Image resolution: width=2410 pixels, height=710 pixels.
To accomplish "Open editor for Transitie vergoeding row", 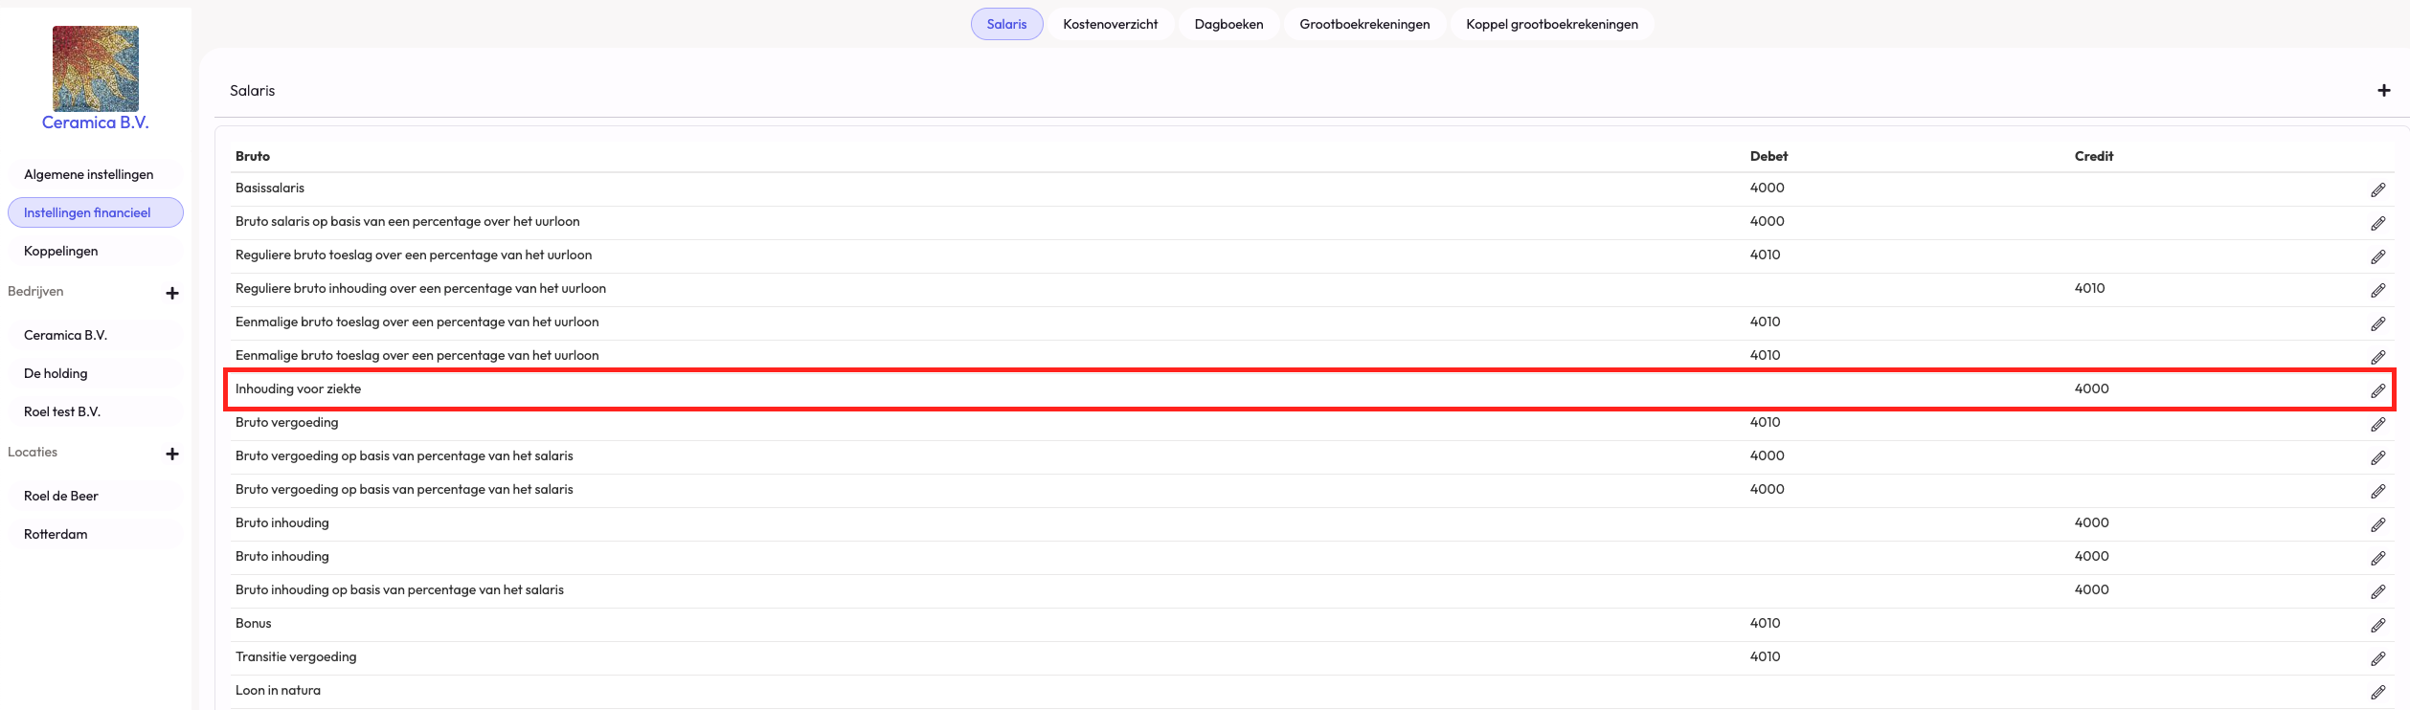I will pyautogui.click(x=2377, y=659).
